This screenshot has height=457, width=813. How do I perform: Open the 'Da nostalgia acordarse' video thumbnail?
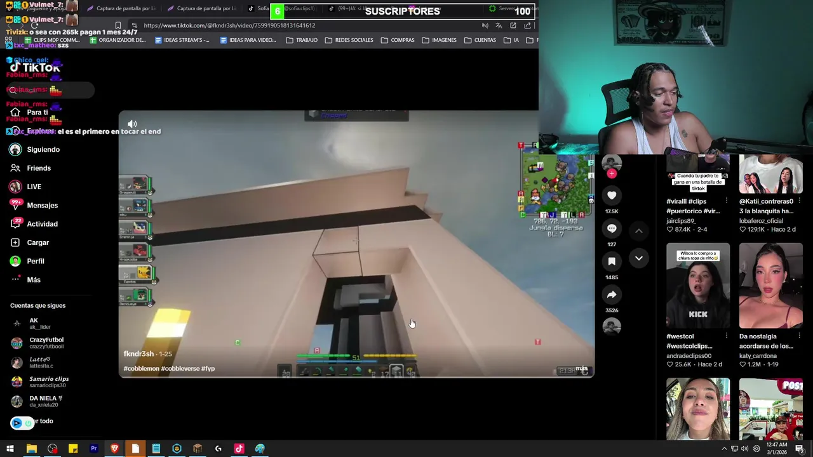[770, 286]
